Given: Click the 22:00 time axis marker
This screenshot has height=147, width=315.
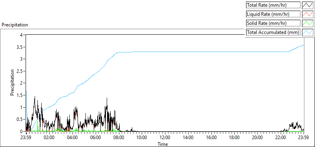Looking at the screenshot, I should click(281, 138).
